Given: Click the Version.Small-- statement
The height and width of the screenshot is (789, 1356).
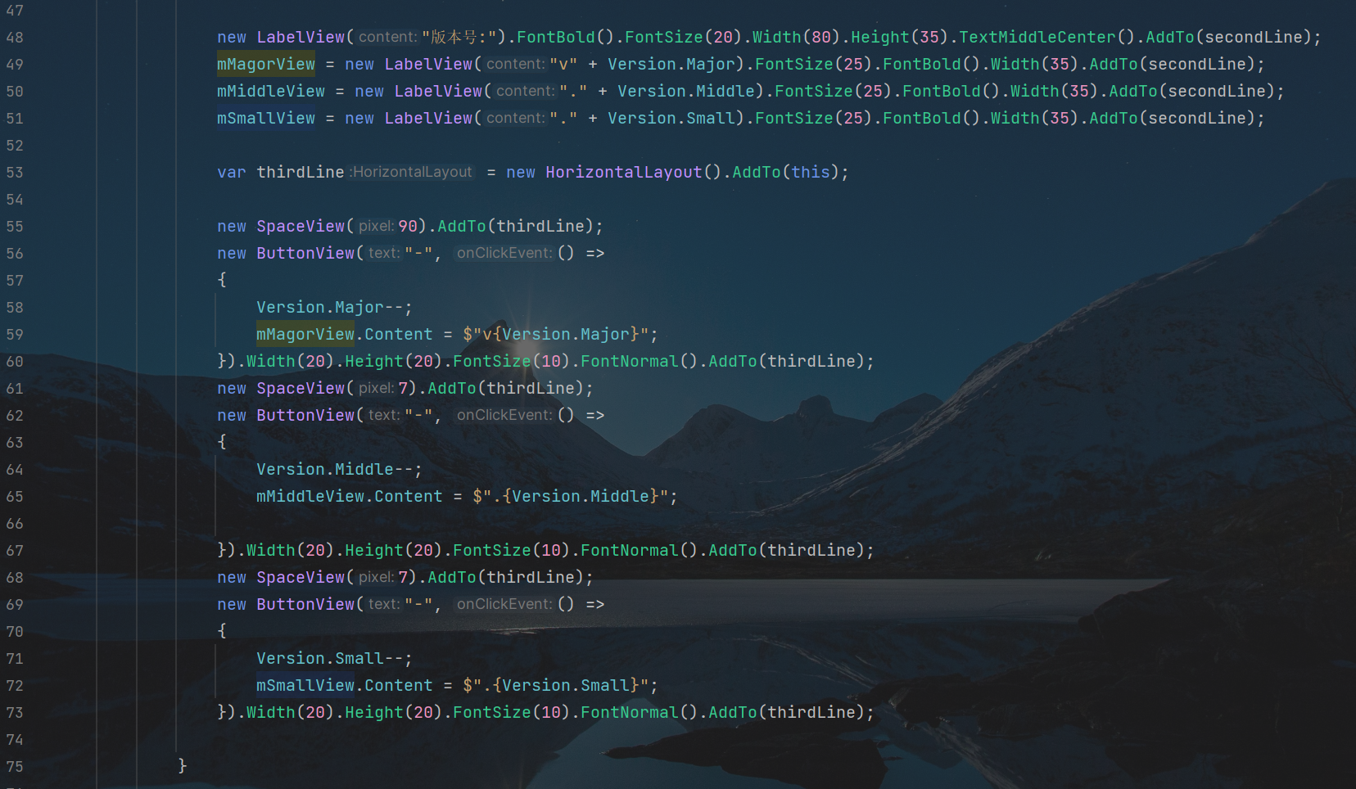Looking at the screenshot, I should 335,658.
